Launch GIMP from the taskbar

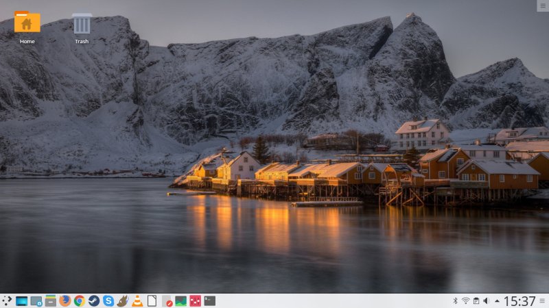coord(123,301)
